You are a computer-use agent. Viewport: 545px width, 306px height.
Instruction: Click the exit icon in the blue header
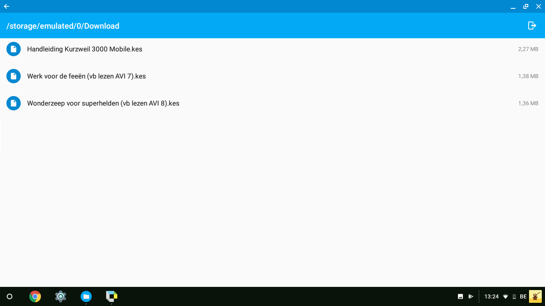coord(532,25)
